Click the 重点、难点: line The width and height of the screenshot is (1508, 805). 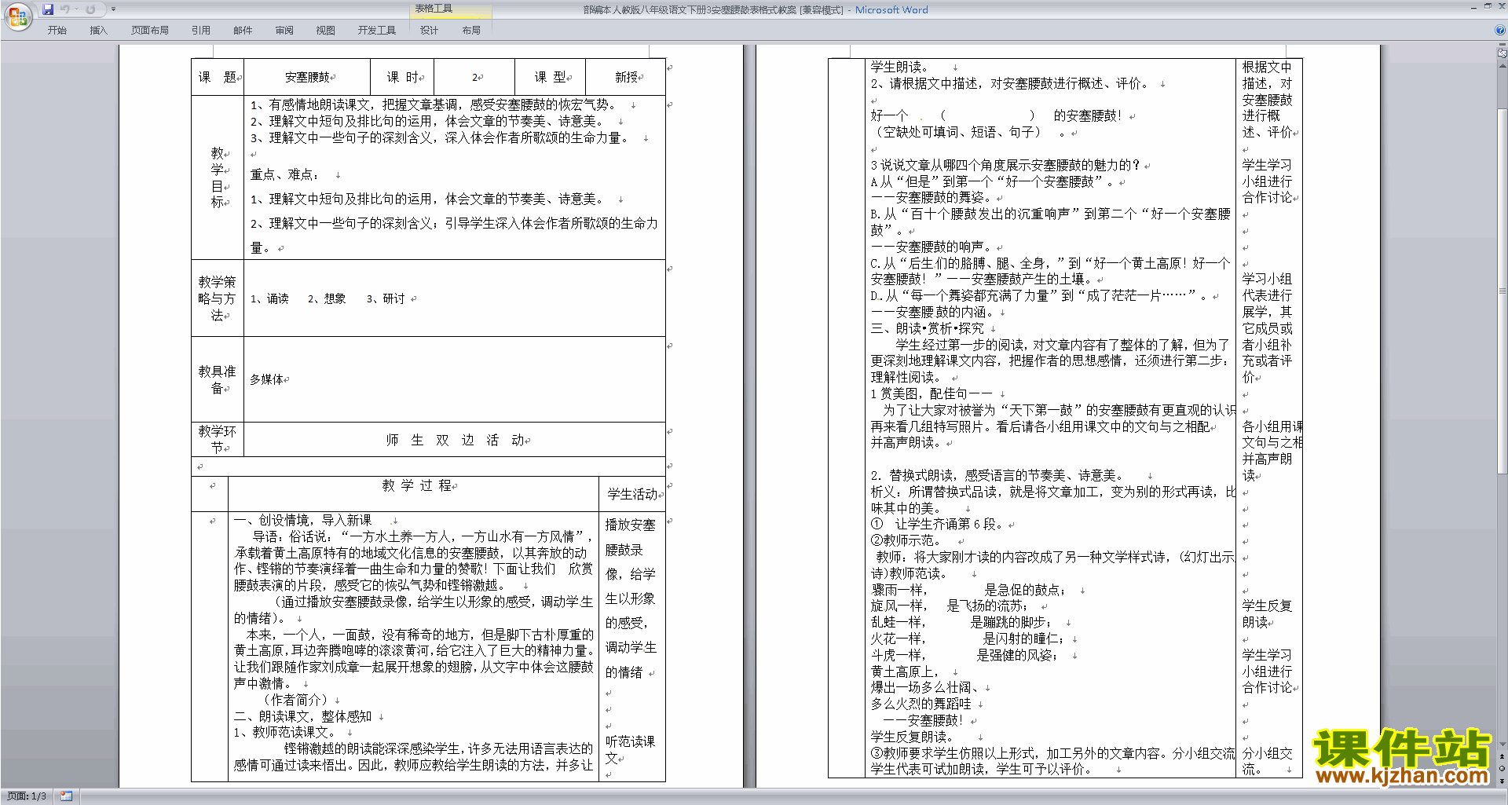pos(284,174)
